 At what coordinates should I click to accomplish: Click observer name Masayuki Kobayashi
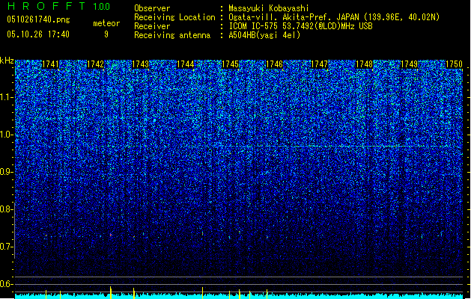[269, 8]
